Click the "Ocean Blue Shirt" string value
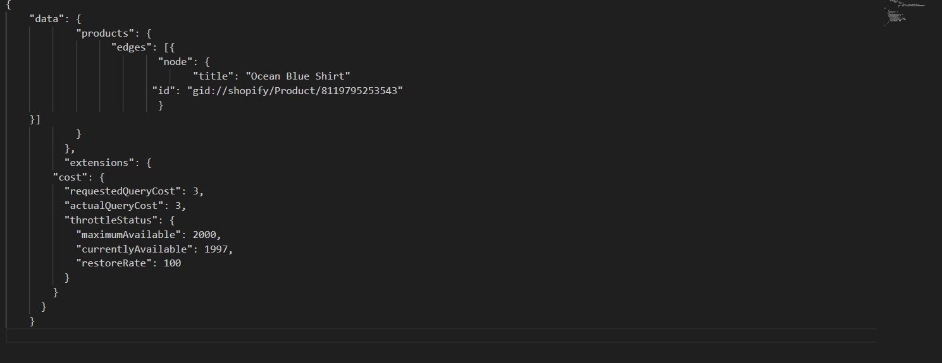 point(298,76)
